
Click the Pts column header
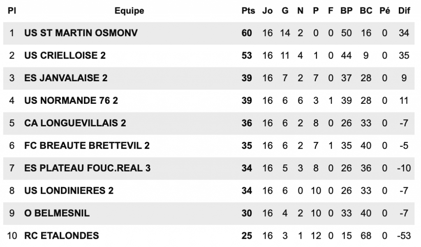click(248, 11)
